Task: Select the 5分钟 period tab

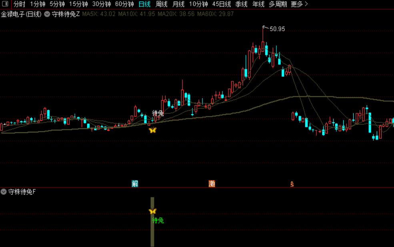Action: point(57,4)
